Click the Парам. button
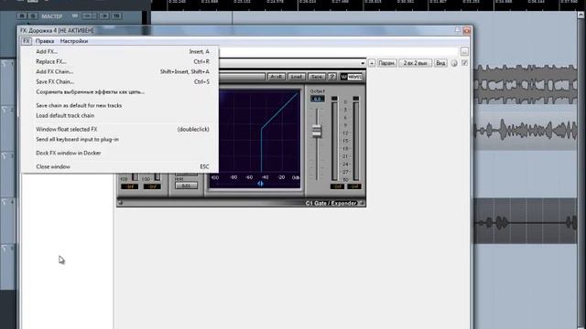This screenshot has height=329, width=586. (386, 63)
